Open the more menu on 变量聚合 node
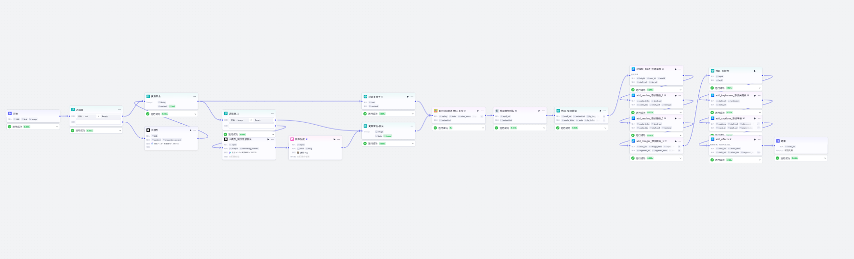The width and height of the screenshot is (854, 259). tap(195, 96)
